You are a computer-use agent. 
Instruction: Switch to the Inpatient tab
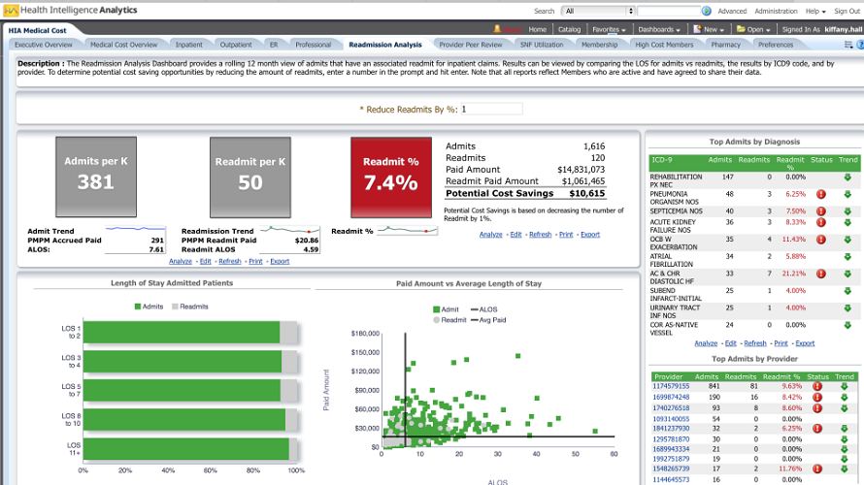(189, 45)
